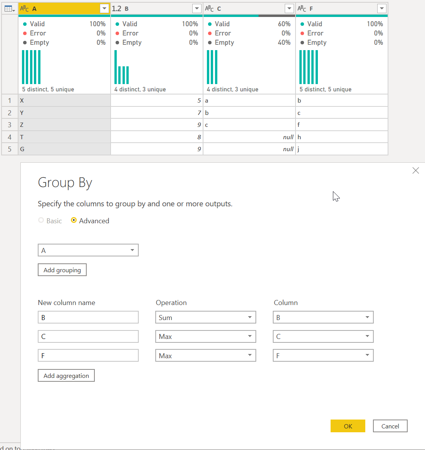Viewport: 425px width, 450px height.
Task: Click column C quality bar showing 60% valid
Action: (x=249, y=16)
